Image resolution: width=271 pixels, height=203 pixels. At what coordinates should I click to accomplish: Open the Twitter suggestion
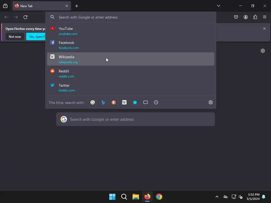pyautogui.click(x=131, y=87)
